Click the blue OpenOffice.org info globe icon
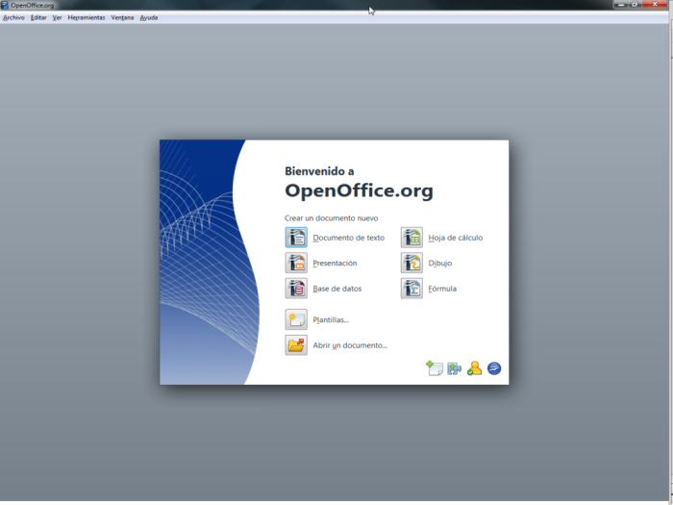673x505 pixels. coord(494,368)
